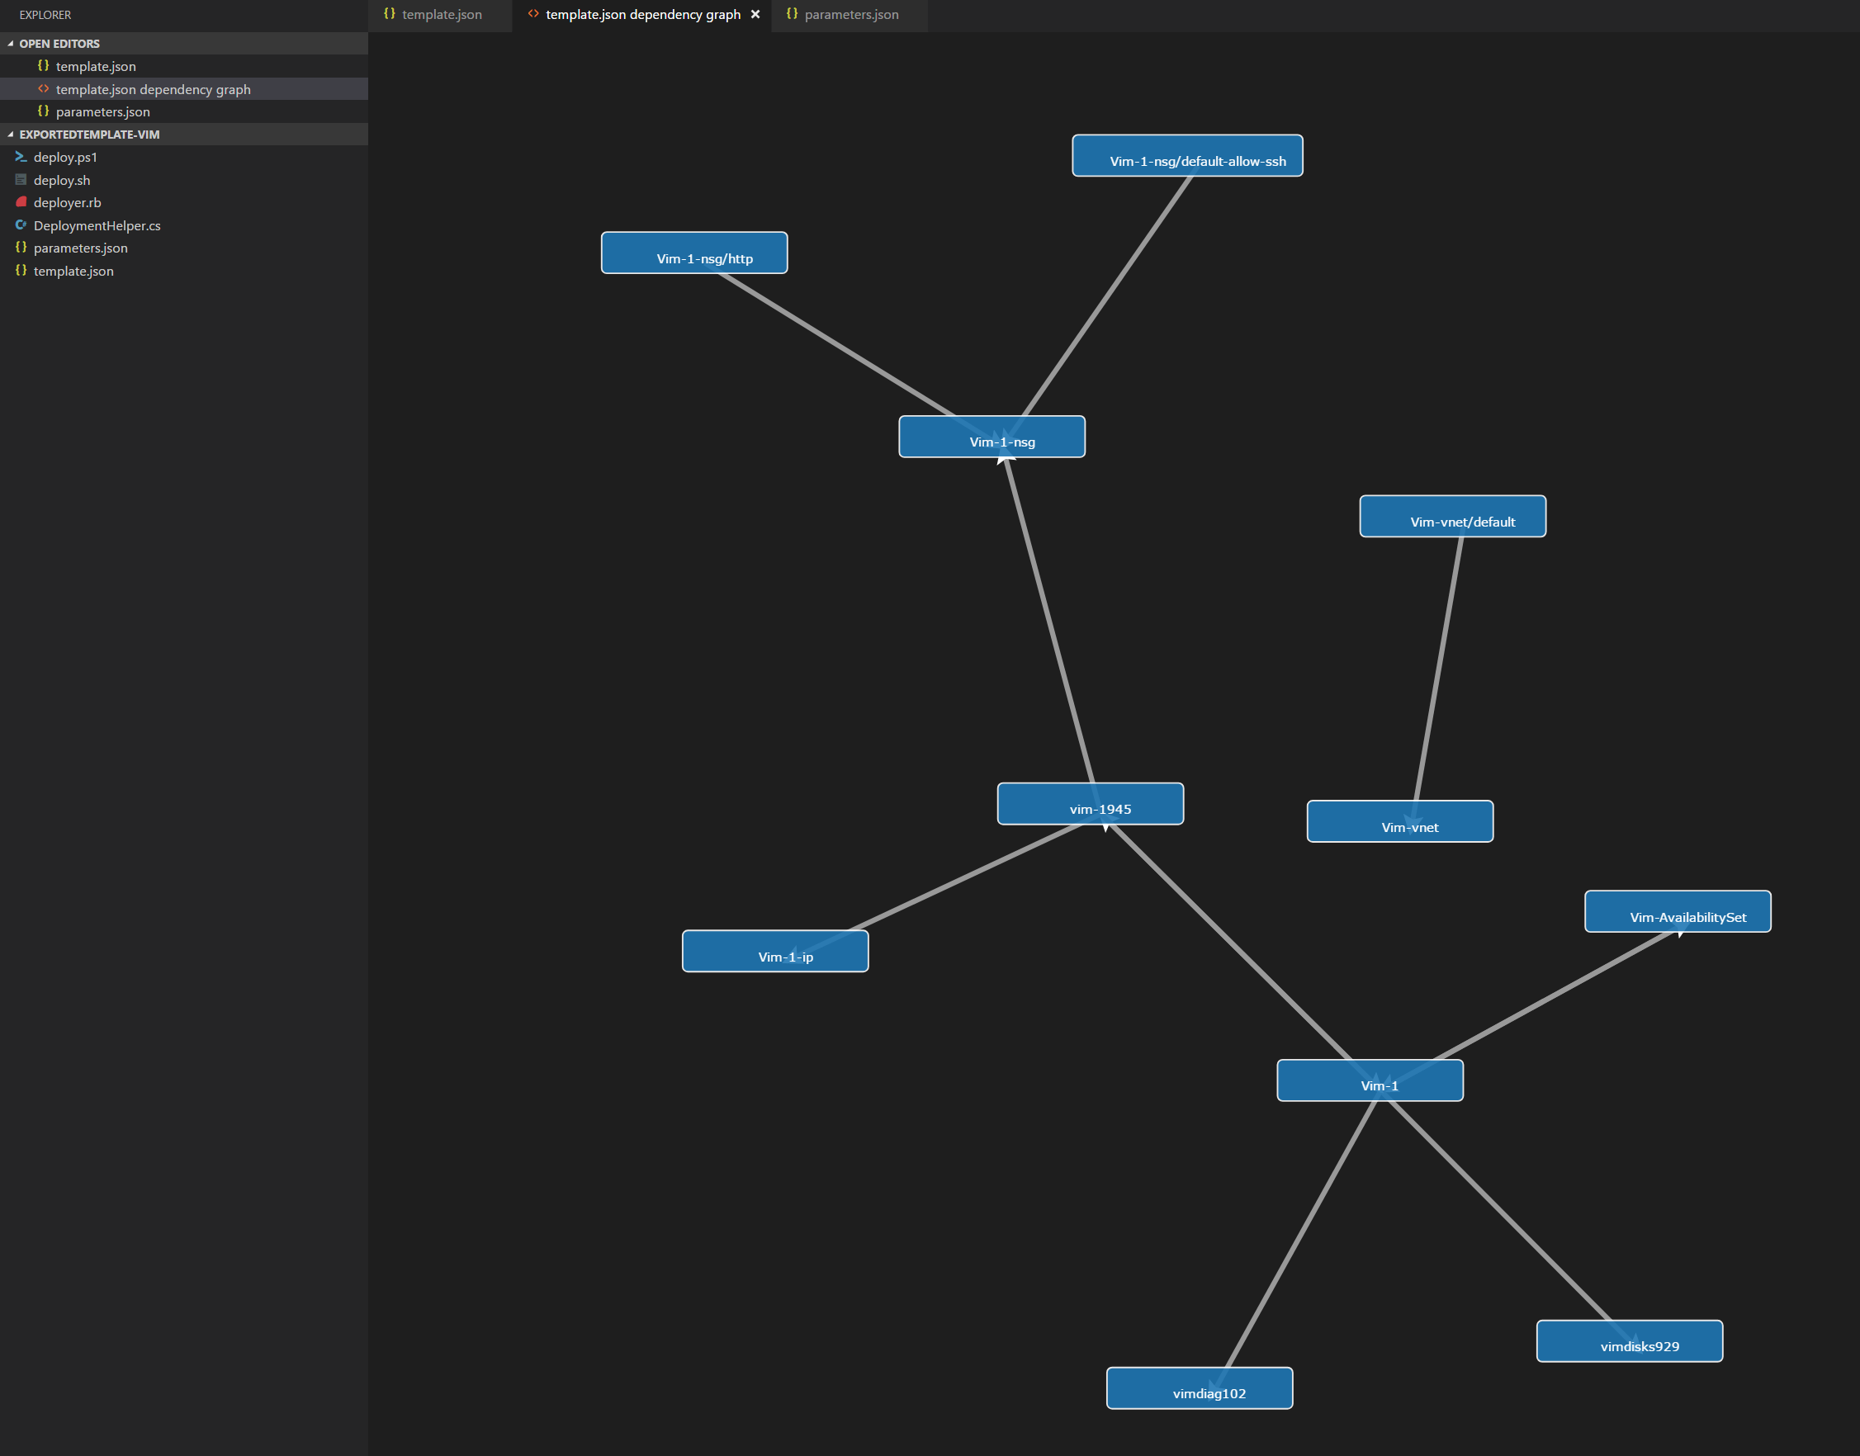Image resolution: width=1860 pixels, height=1456 pixels.
Task: Click dependency graph icon in Open Editors list
Action: click(x=44, y=88)
